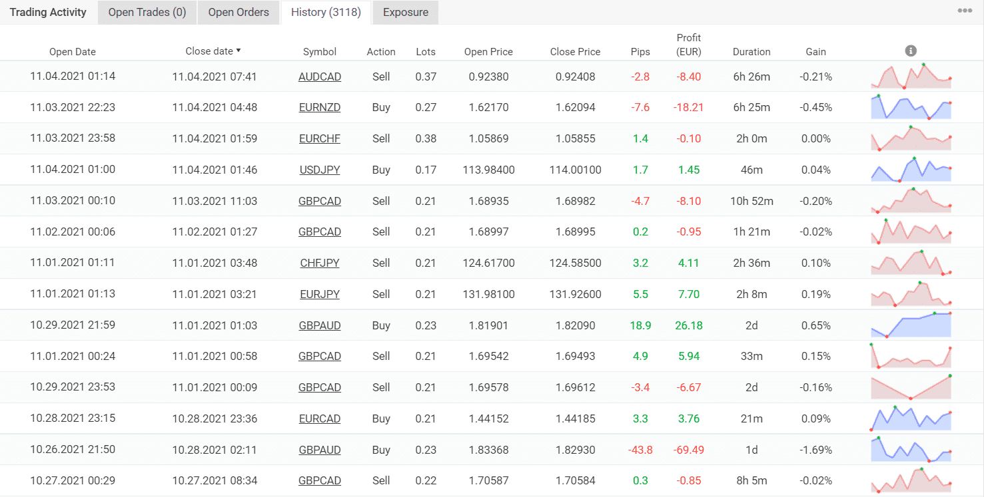Click sparkline for -1.69% gain trade

point(911,449)
